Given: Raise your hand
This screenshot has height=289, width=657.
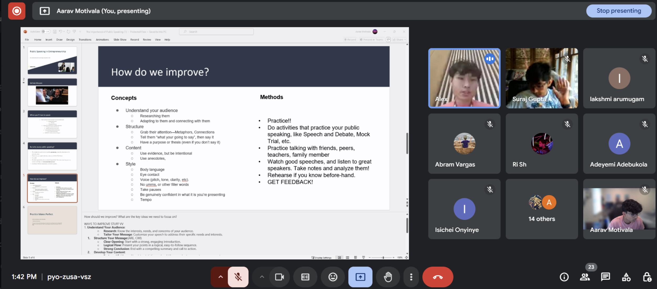Looking at the screenshot, I should tap(388, 277).
